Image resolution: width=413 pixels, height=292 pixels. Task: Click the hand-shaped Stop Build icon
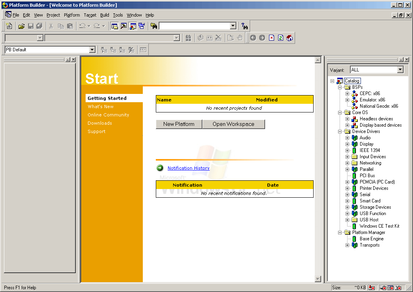click(x=240, y=38)
